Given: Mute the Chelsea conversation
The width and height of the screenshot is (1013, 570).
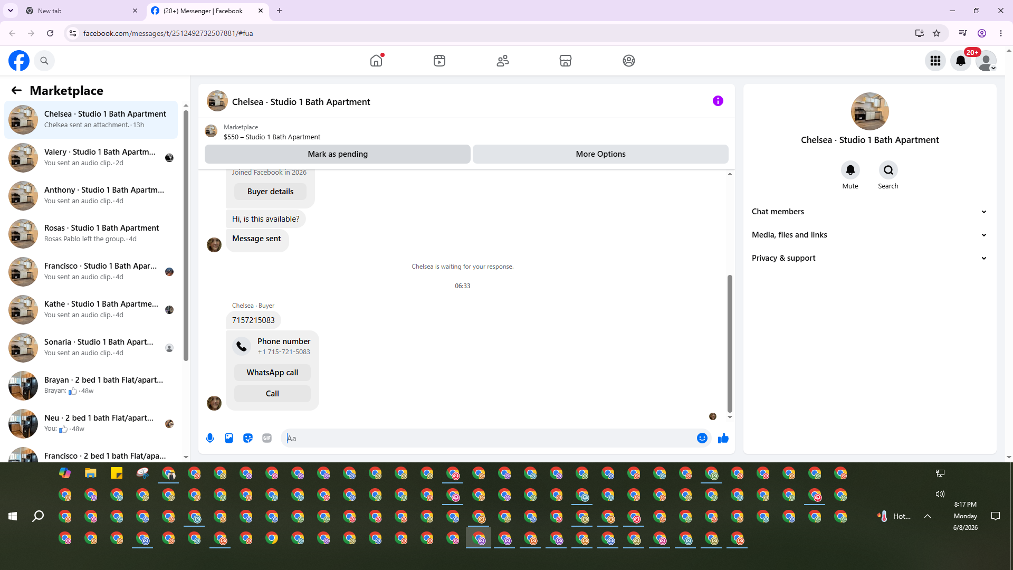Looking at the screenshot, I should [850, 170].
